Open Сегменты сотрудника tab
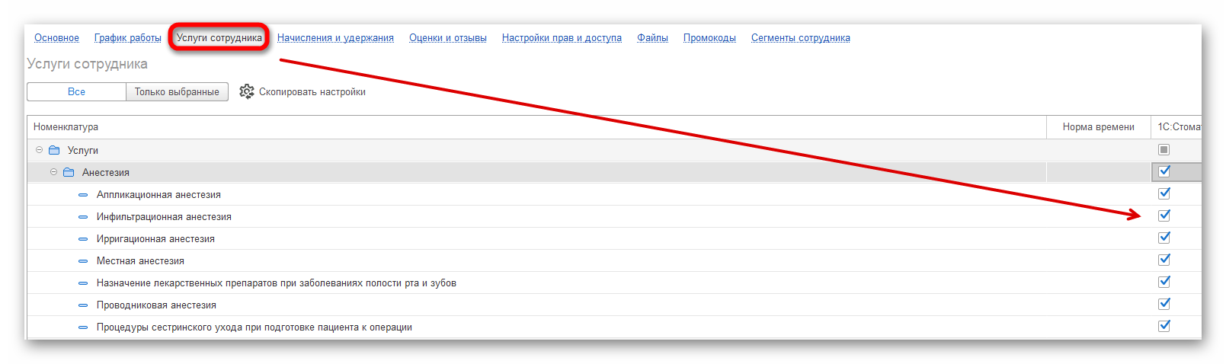The image size is (1226, 364). click(x=801, y=38)
